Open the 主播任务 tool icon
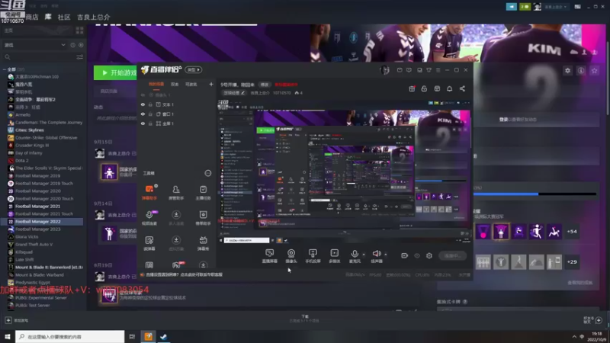Screen dimensions: 610x343 (x=203, y=192)
